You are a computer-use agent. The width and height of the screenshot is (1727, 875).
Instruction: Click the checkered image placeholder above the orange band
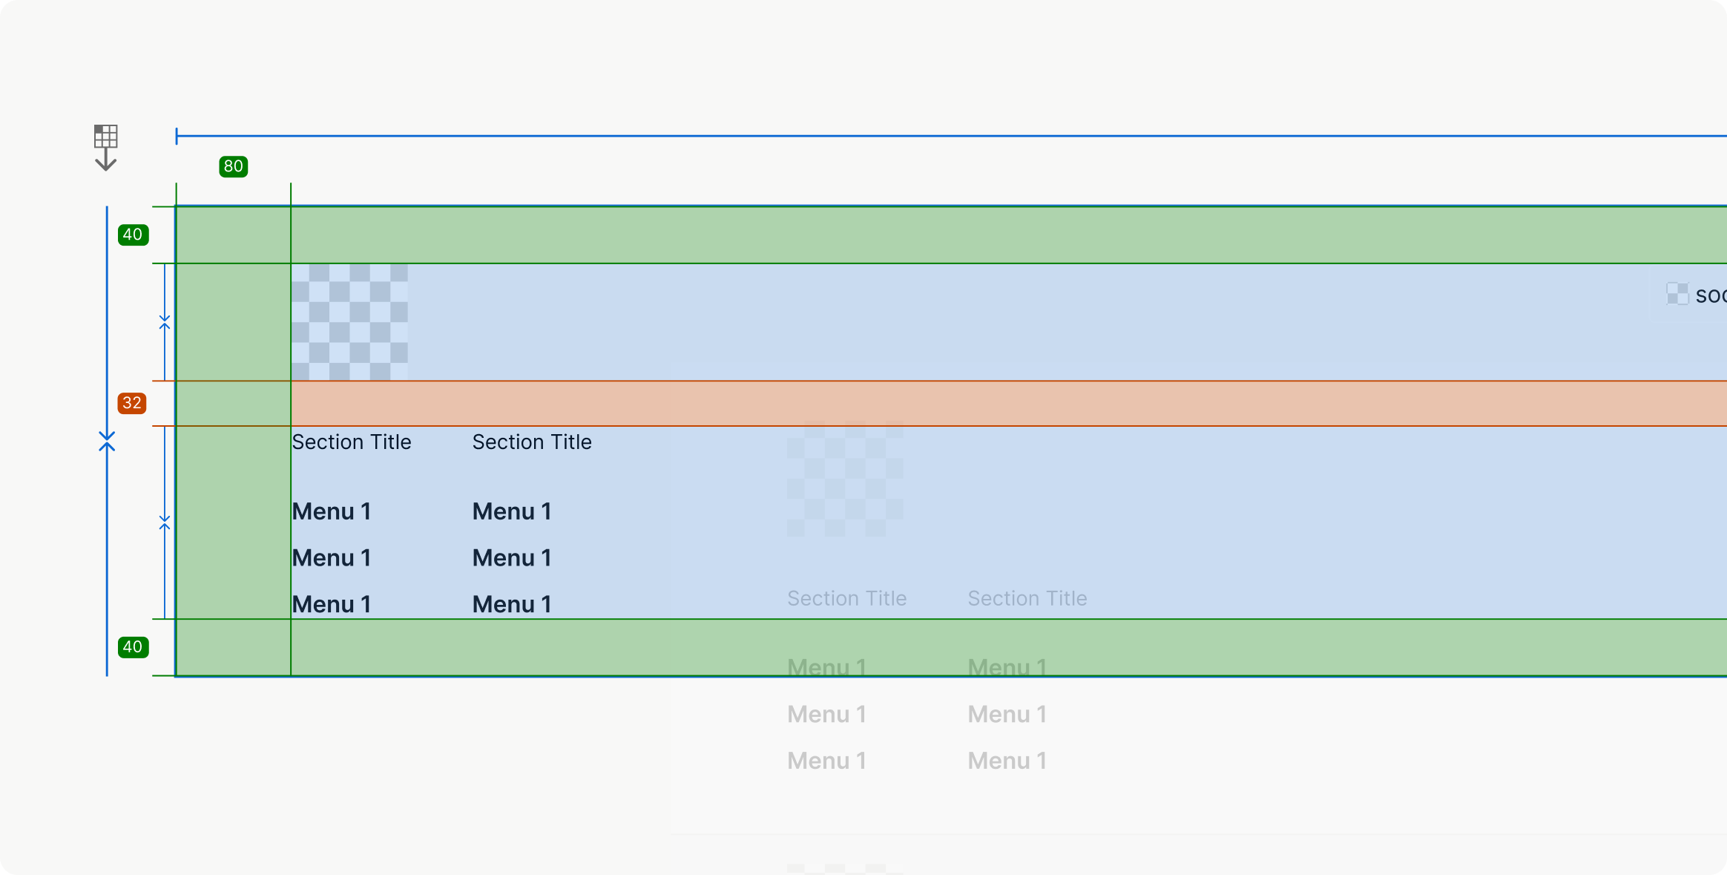pyautogui.click(x=349, y=322)
